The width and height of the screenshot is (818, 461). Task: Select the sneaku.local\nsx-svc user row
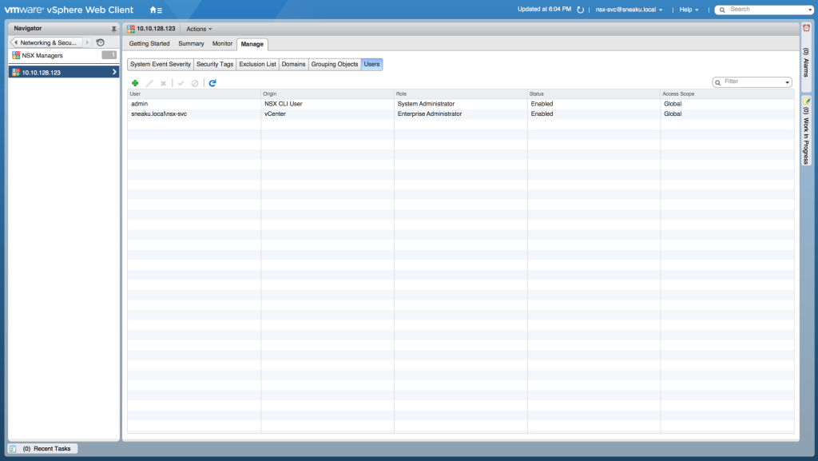coord(461,113)
